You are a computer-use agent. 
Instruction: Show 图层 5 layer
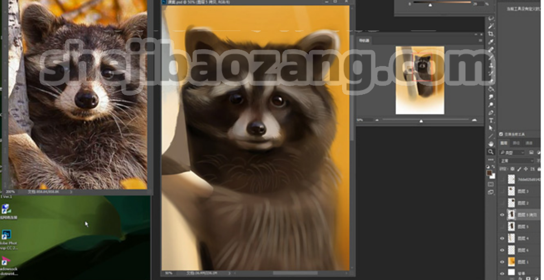(502, 227)
